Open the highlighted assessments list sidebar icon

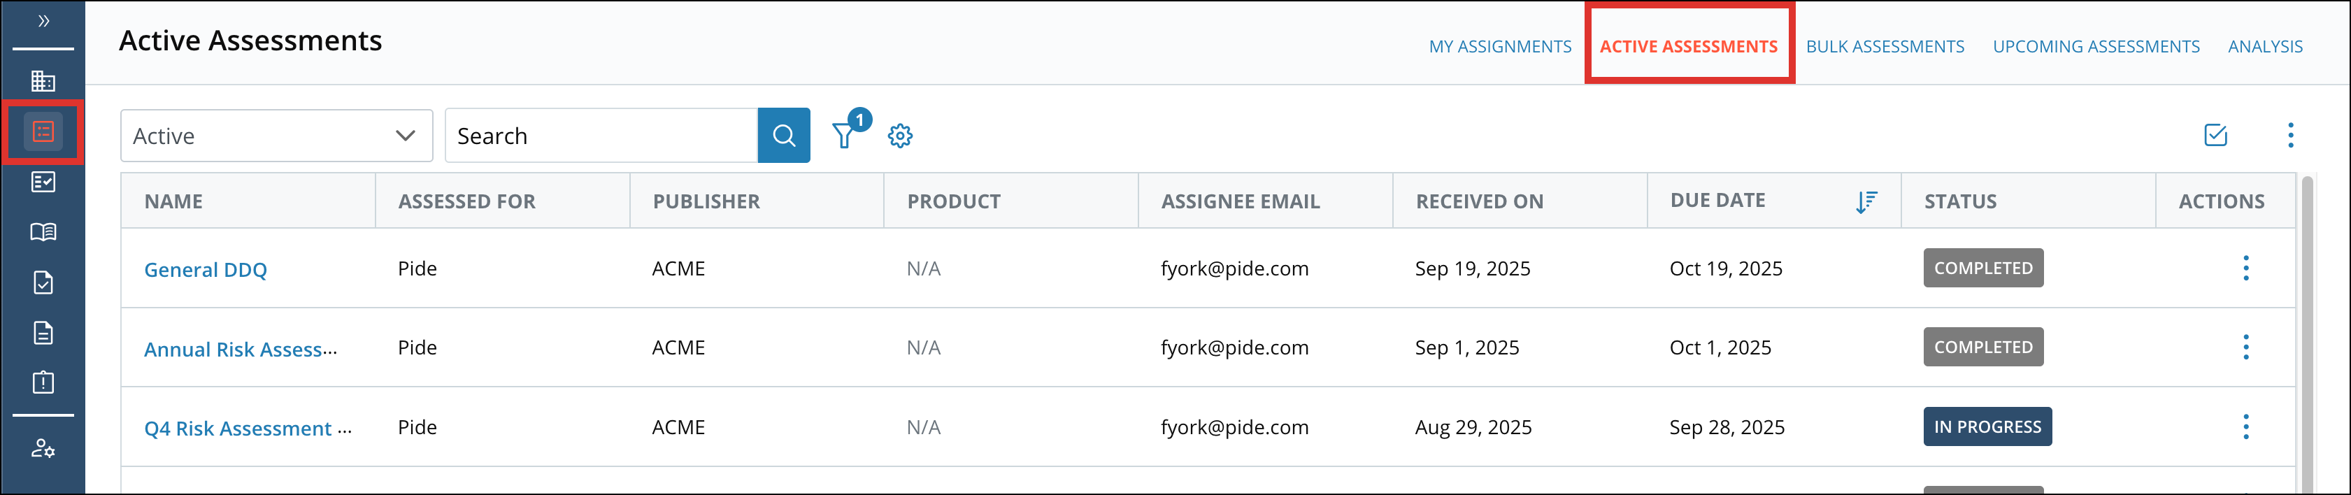pyautogui.click(x=43, y=132)
